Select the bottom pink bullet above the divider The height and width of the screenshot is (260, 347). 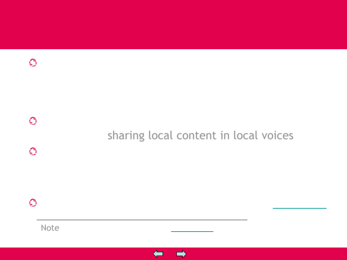33,203
